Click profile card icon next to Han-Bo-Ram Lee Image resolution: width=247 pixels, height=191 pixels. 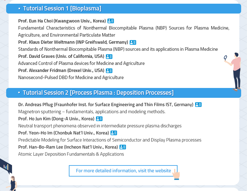click(x=123, y=147)
